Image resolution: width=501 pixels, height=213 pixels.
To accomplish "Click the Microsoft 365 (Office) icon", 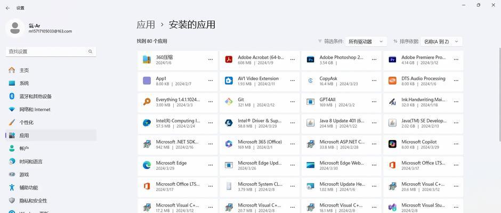I will pos(229,144).
